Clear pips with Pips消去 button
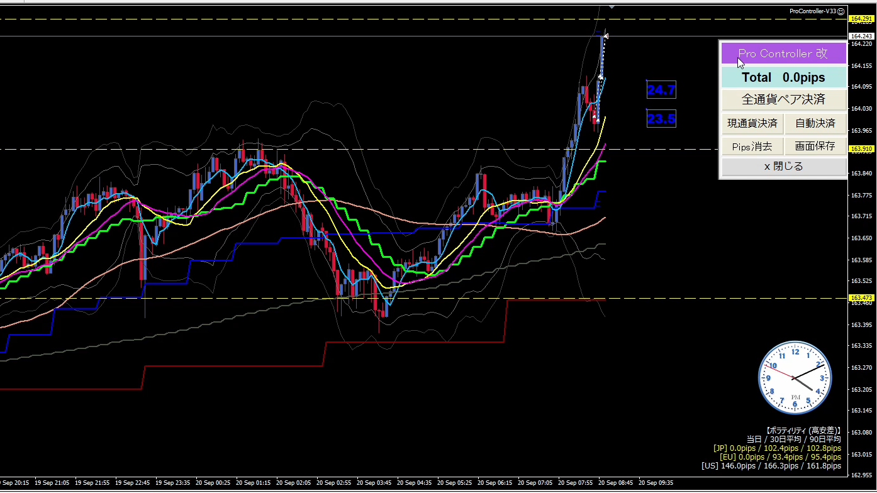This screenshot has height=493, width=877. (752, 147)
